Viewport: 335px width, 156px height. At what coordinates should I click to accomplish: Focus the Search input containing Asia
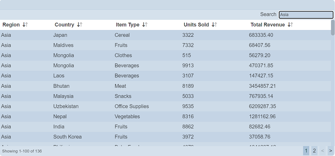point(306,15)
